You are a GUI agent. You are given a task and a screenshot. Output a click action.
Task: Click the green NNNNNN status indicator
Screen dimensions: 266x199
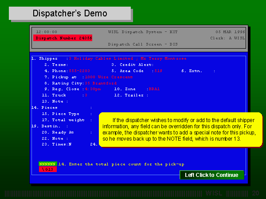47,164
